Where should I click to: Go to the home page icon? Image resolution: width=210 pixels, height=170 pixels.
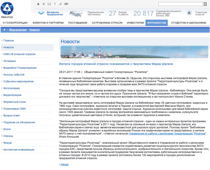point(38,4)
